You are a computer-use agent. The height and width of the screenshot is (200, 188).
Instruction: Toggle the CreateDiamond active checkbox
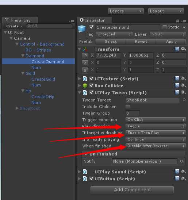[91, 27]
